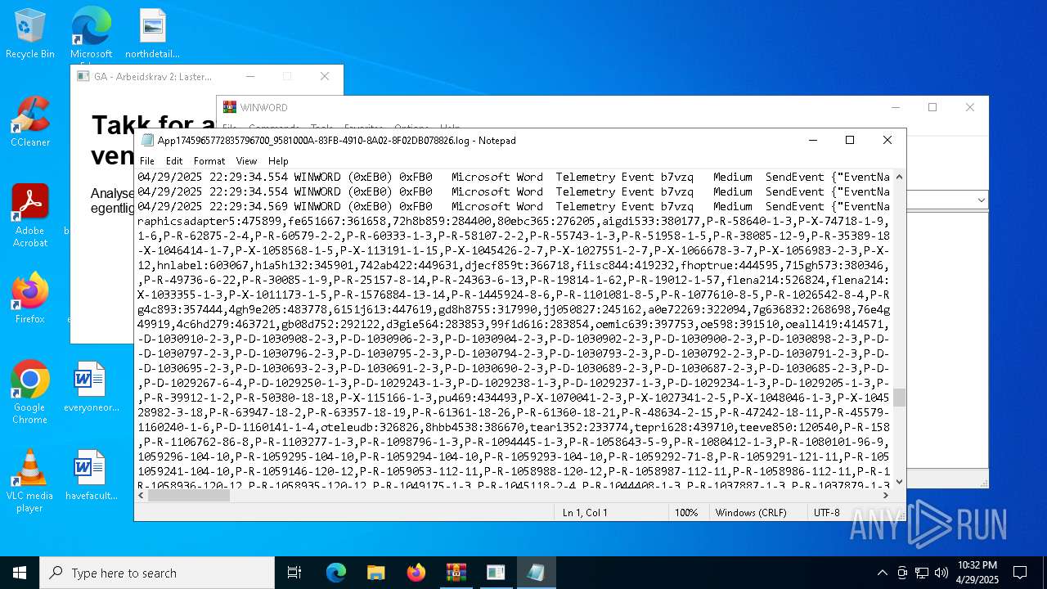Launch Google Chrome desktop shortcut
The width and height of the screenshot is (1047, 589).
(30, 392)
